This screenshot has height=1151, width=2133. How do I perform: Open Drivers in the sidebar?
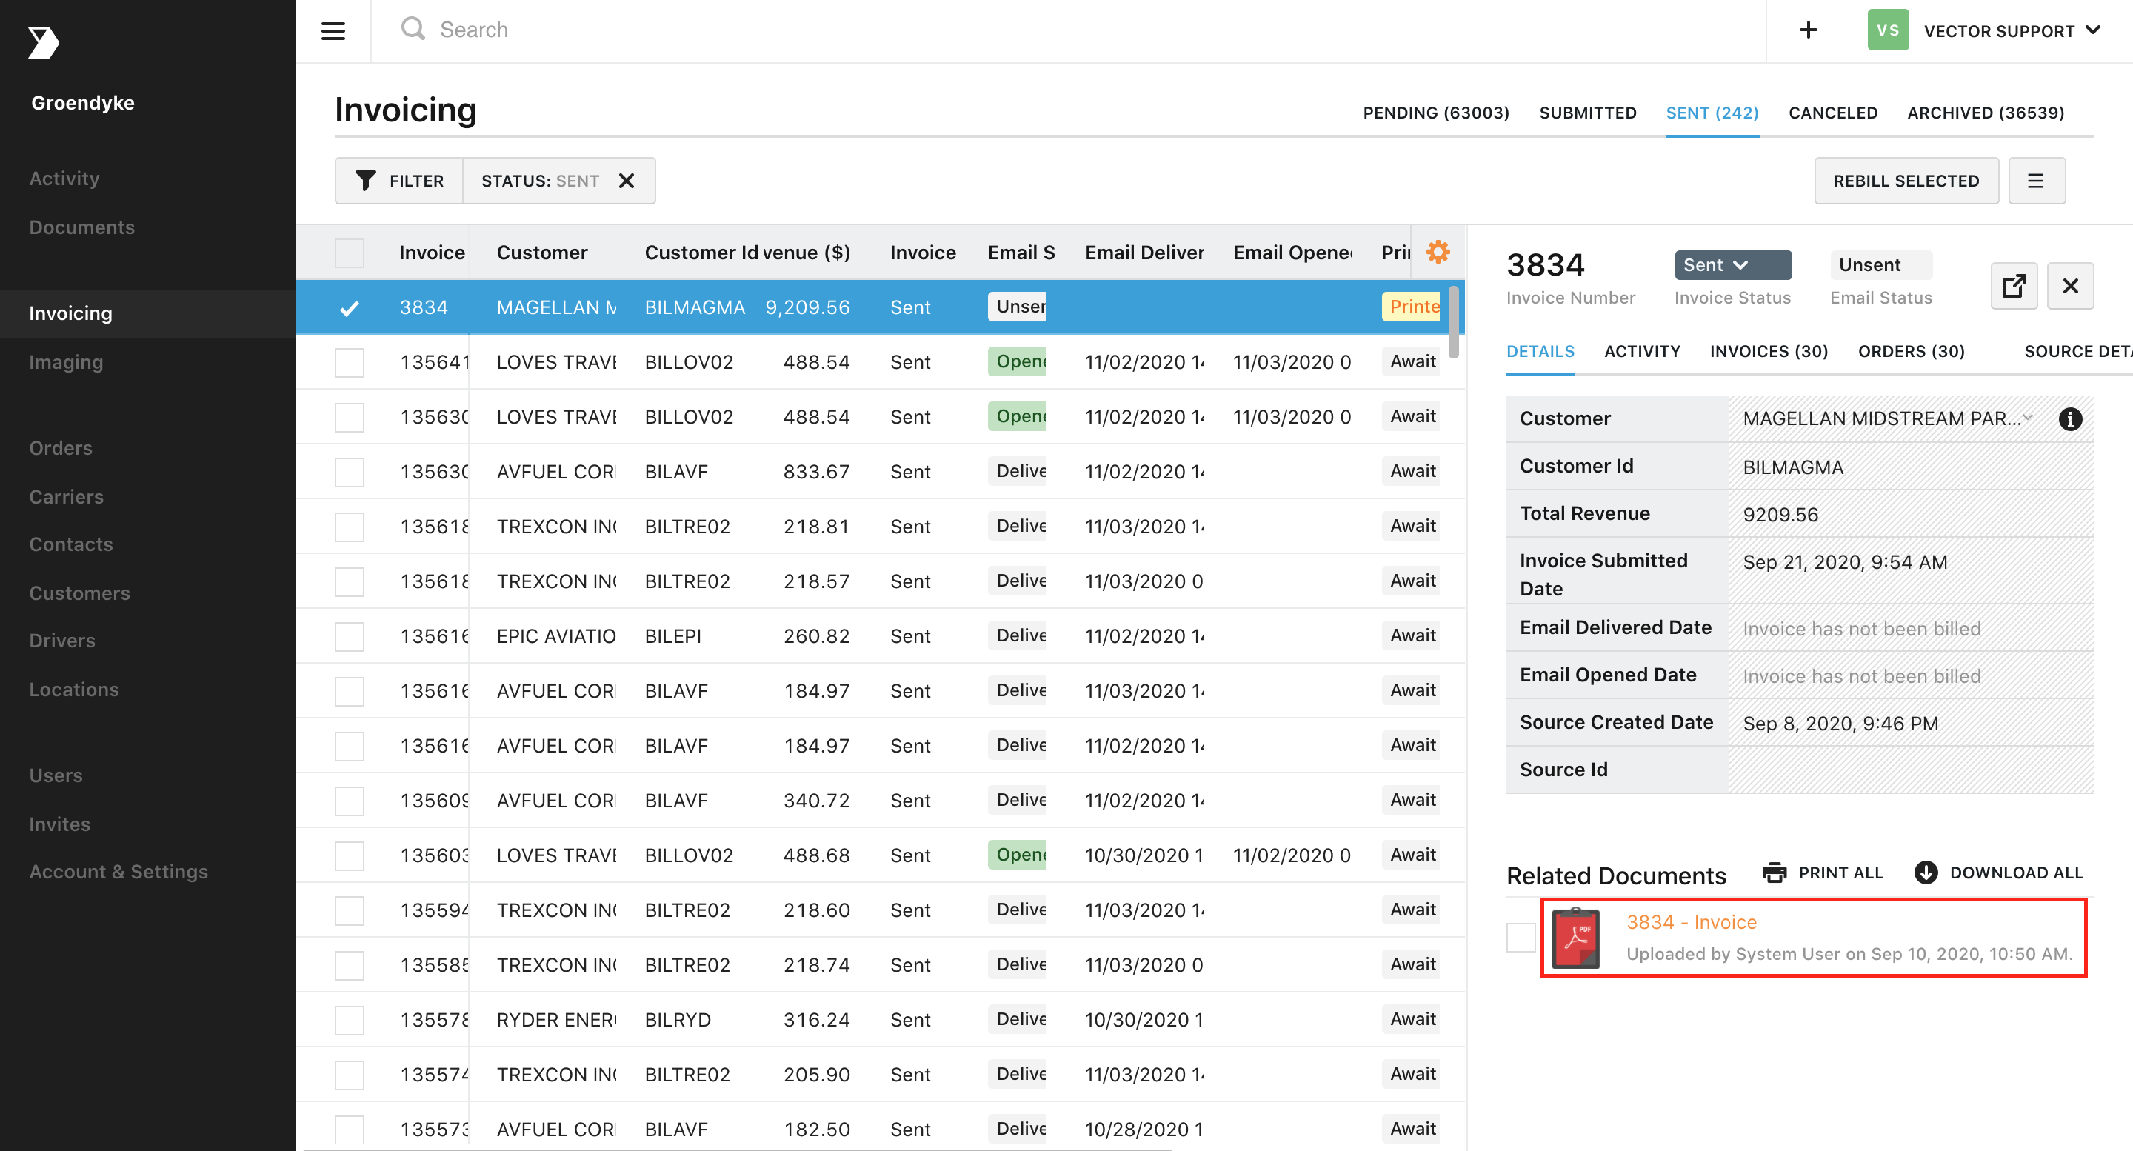coord(62,640)
